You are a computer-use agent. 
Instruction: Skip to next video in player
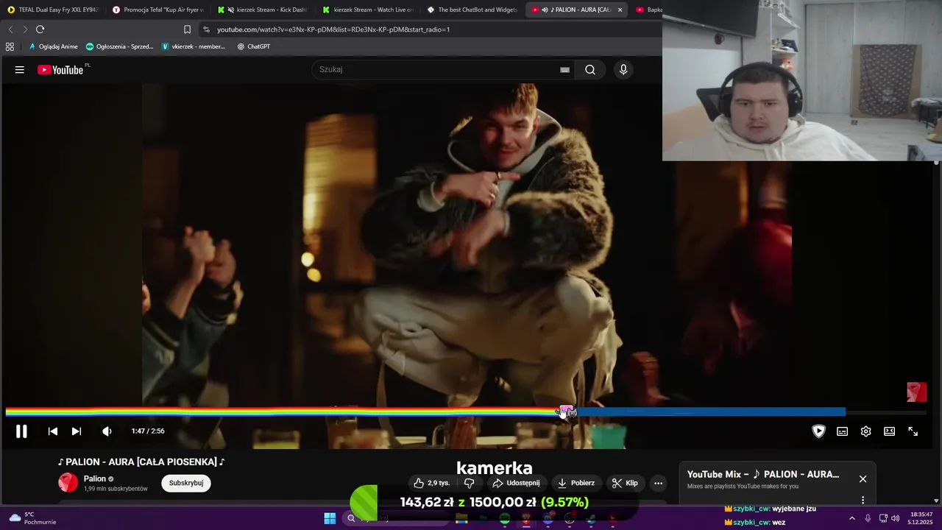point(77,431)
